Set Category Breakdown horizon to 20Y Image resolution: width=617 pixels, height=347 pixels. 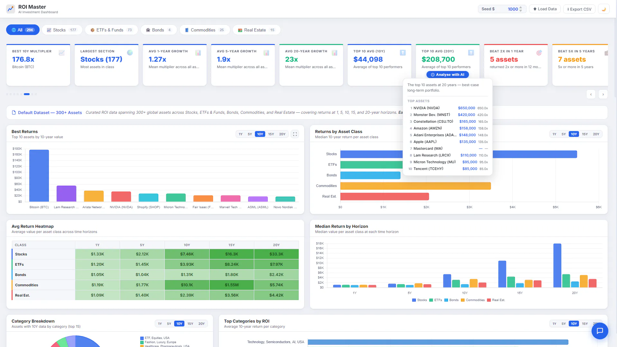(x=201, y=324)
